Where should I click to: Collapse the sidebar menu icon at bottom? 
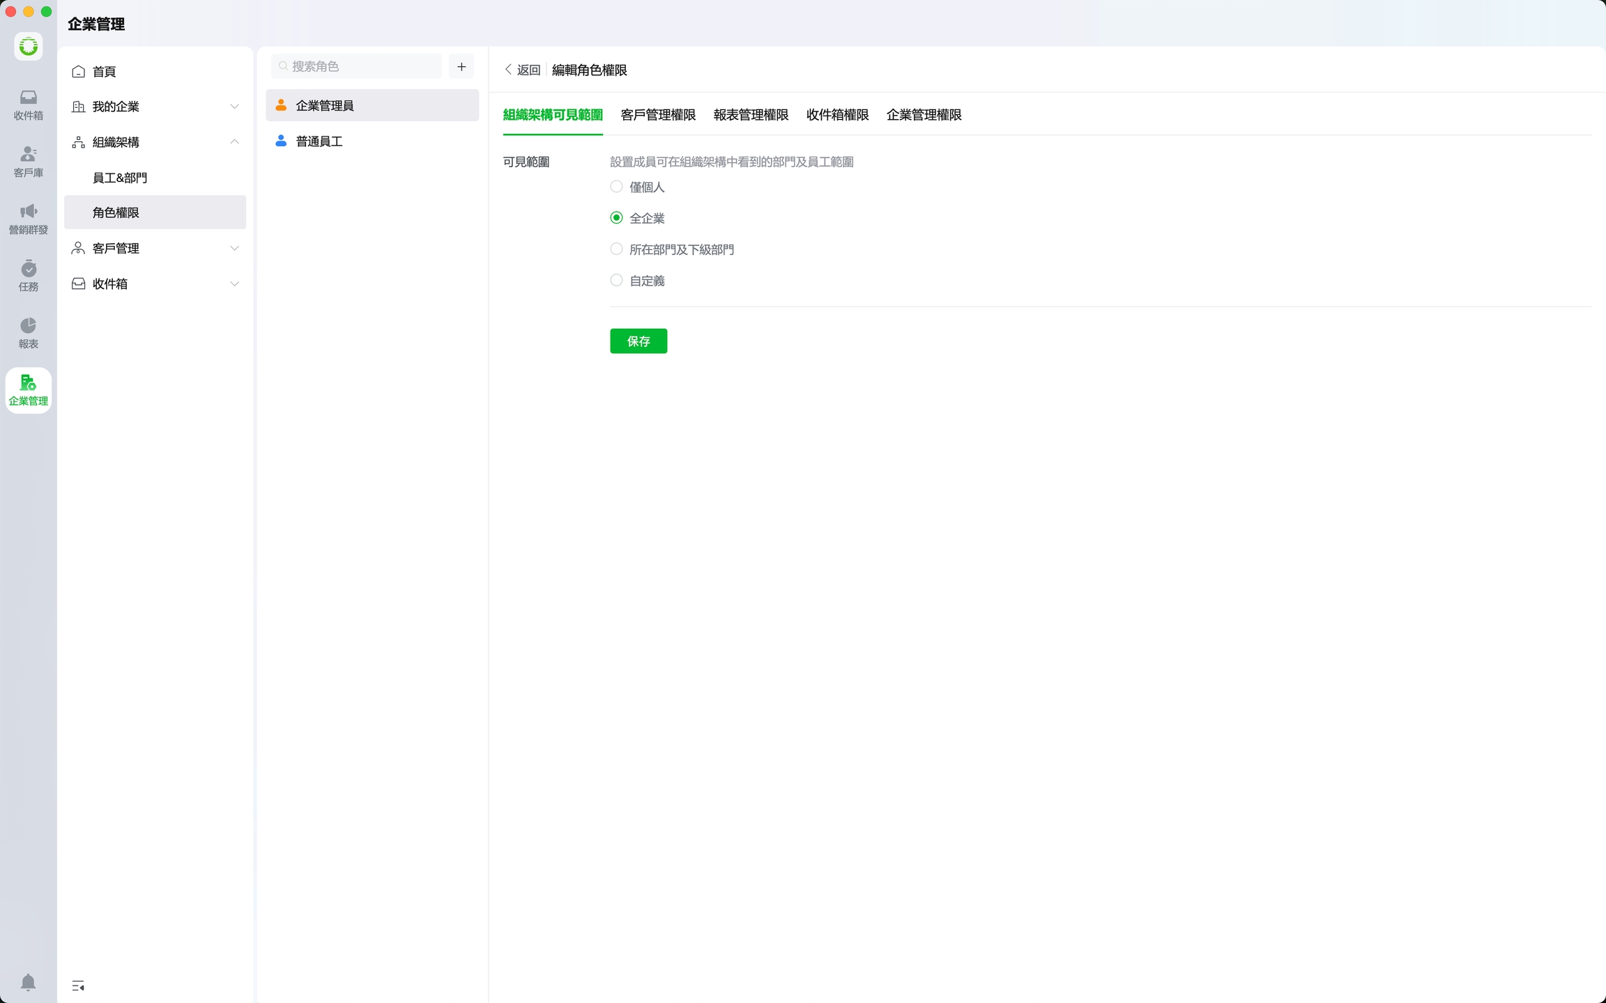[x=78, y=986]
